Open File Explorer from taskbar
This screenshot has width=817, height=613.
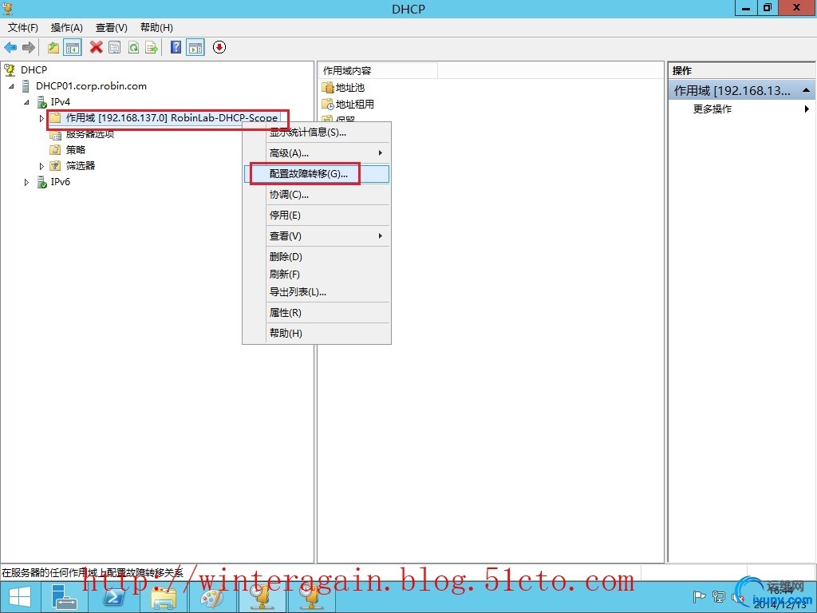pos(163,597)
